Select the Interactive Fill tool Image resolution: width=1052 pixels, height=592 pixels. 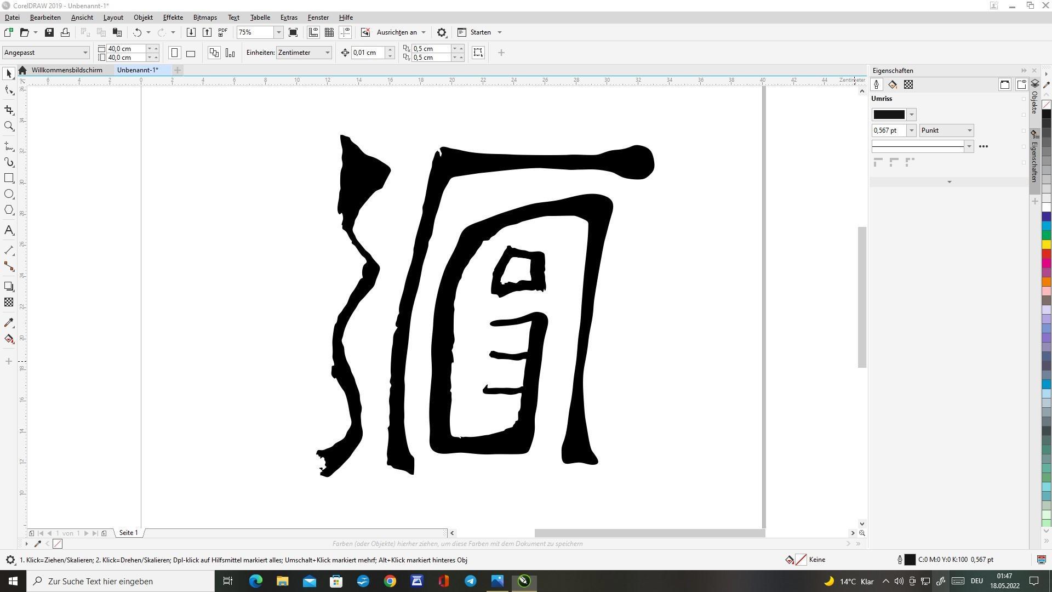coord(9,339)
